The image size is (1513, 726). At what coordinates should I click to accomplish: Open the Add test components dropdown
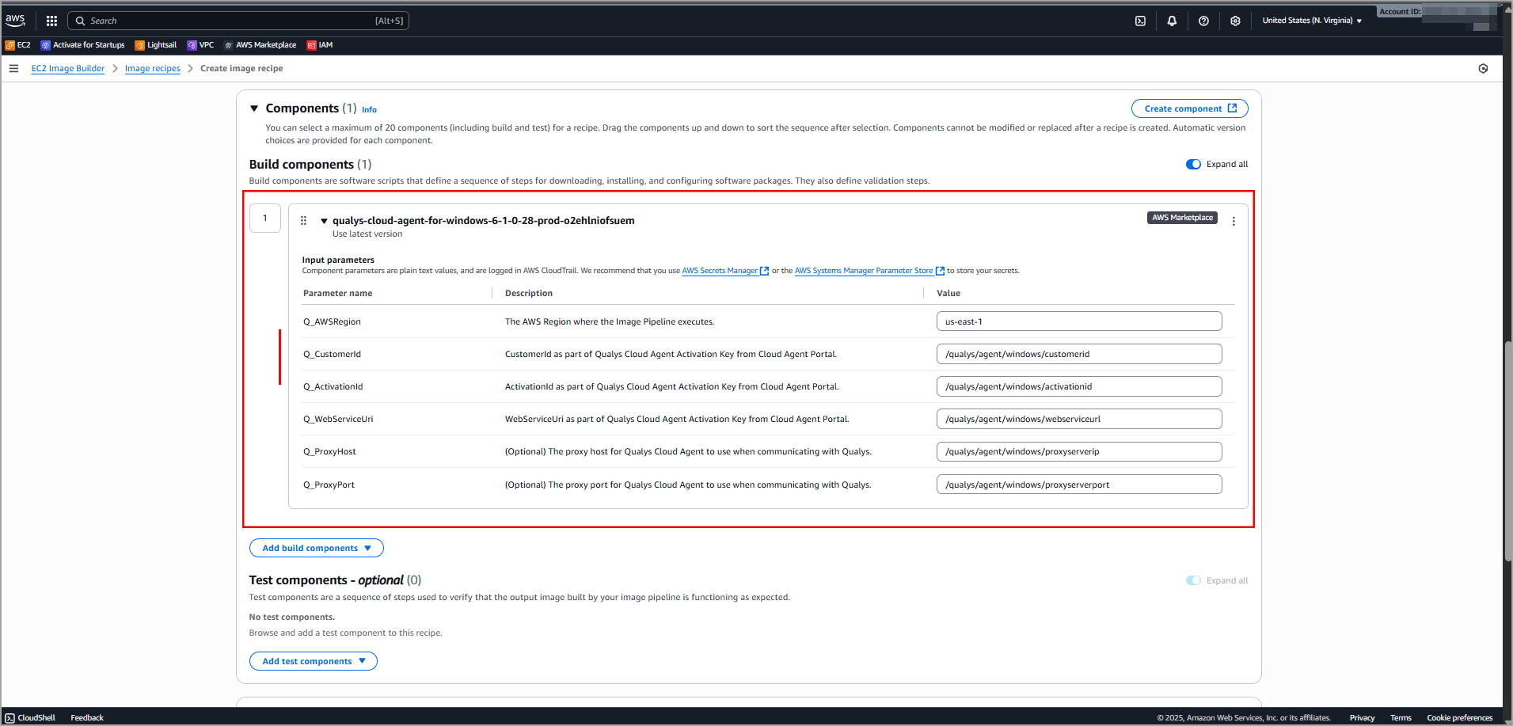point(313,661)
